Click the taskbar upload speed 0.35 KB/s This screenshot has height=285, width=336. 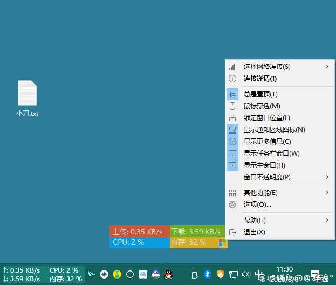coord(22,270)
